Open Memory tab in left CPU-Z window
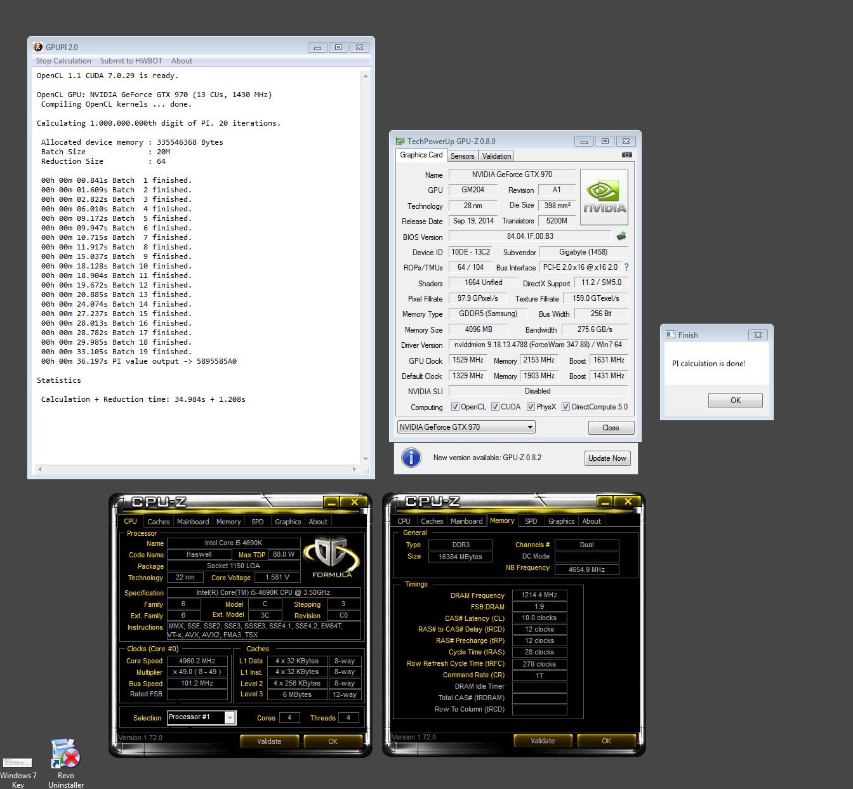Image resolution: width=853 pixels, height=789 pixels. click(x=228, y=522)
